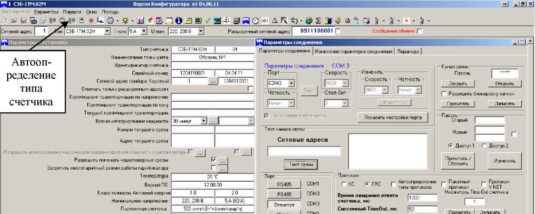Open the Порт COM3 dropdown
The width and height of the screenshot is (535, 214).
[291, 83]
